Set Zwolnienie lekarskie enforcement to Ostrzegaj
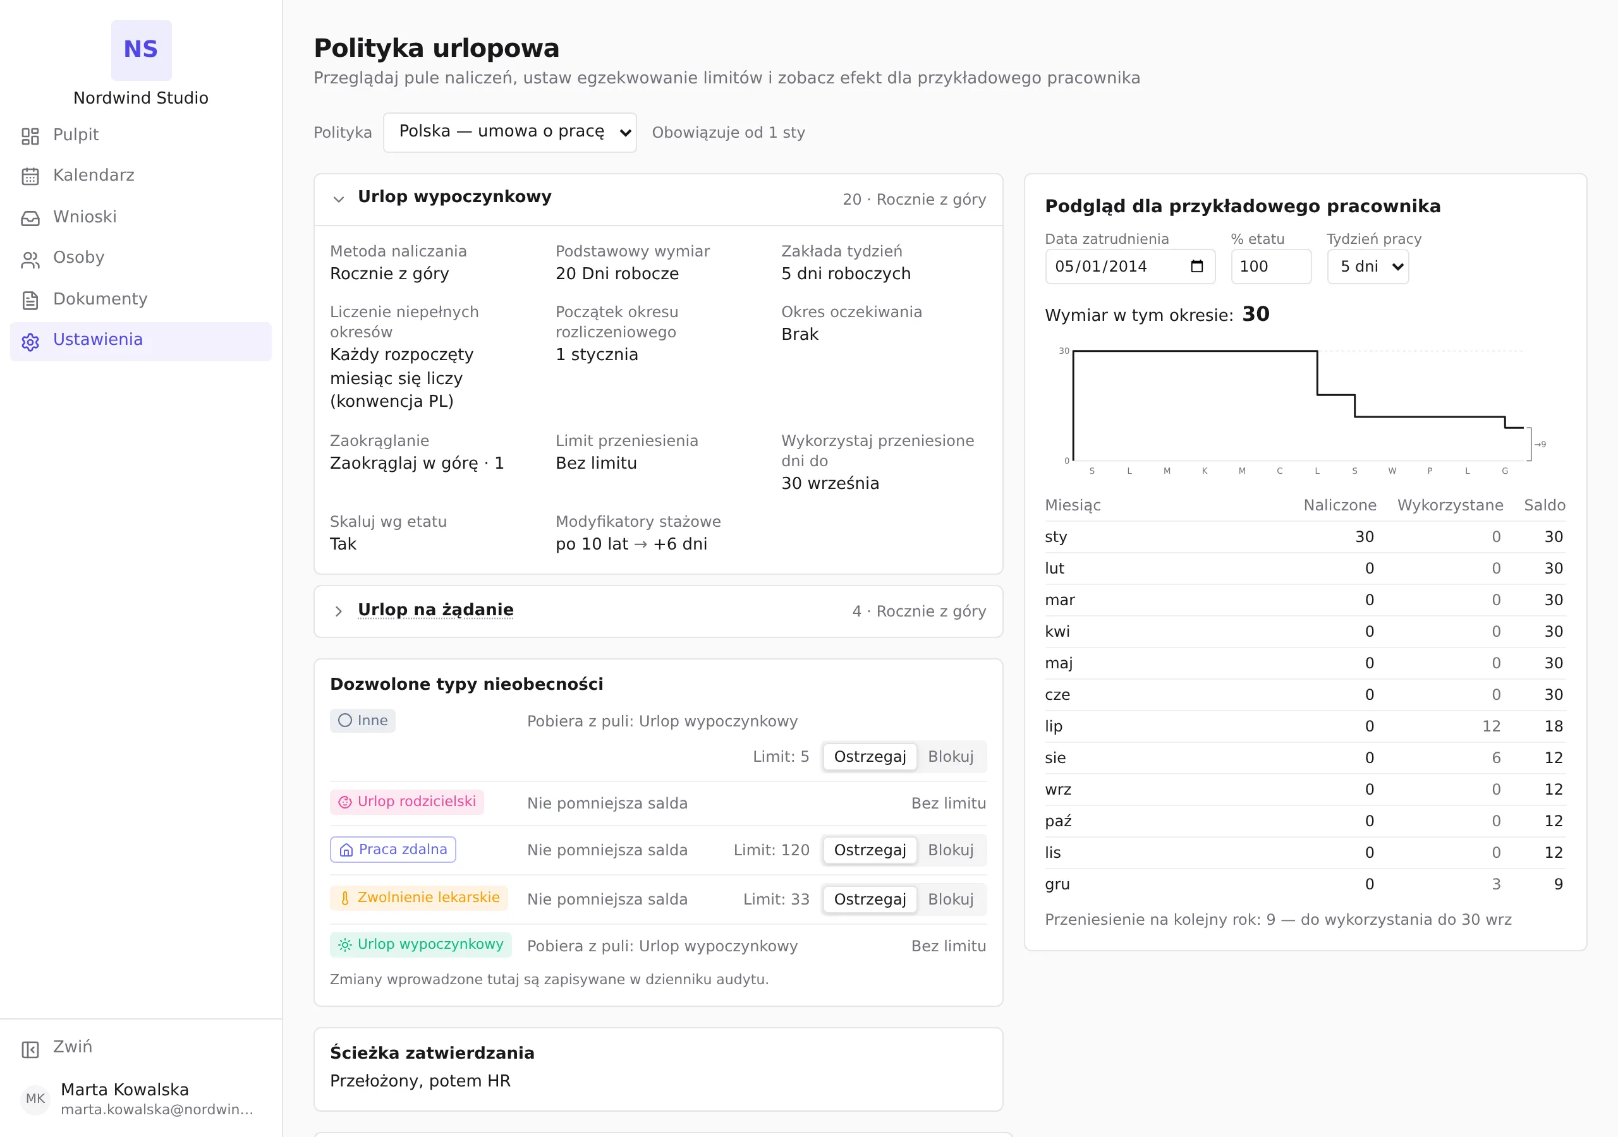Image resolution: width=1618 pixels, height=1137 pixels. click(870, 899)
